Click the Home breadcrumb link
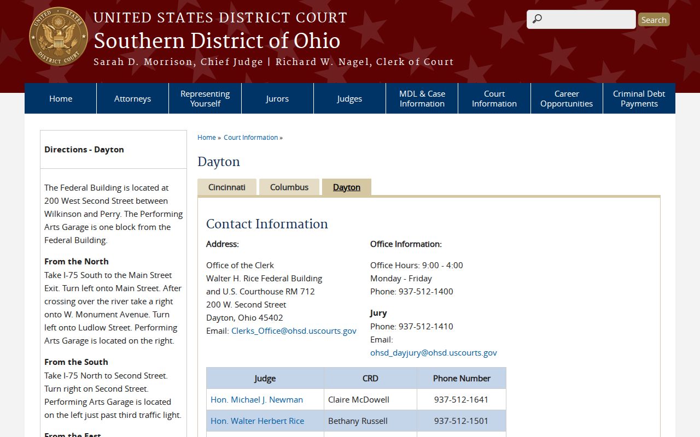Screen dimensions: 700x437 click(207, 138)
